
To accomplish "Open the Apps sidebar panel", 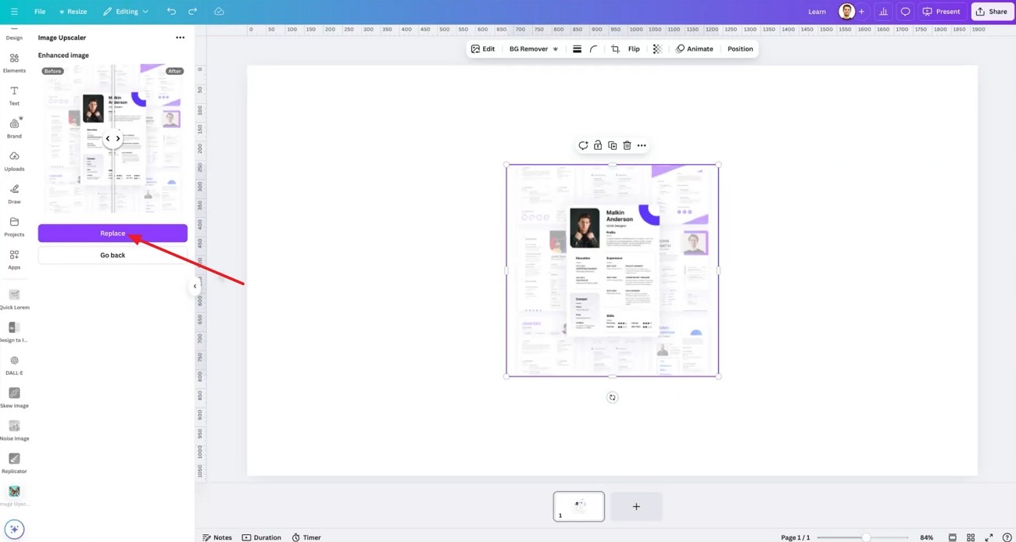I will [14, 259].
